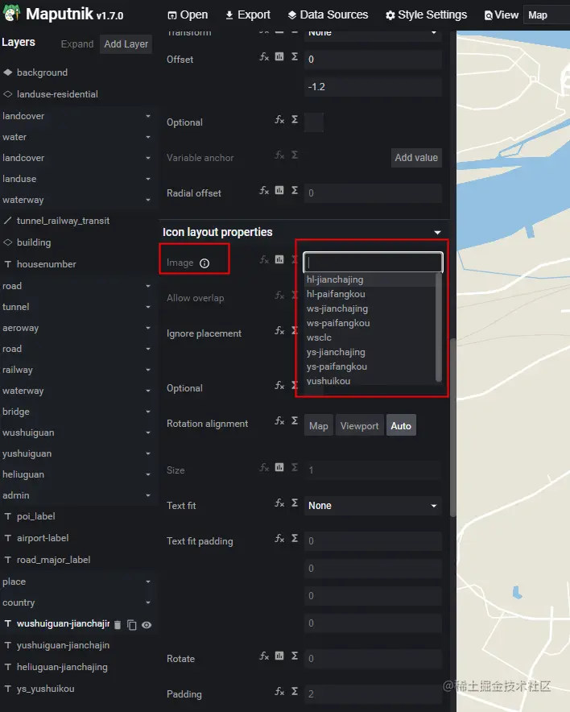The height and width of the screenshot is (712, 570).
Task: Click the fx expression icon for Offset
Action: [x=264, y=56]
